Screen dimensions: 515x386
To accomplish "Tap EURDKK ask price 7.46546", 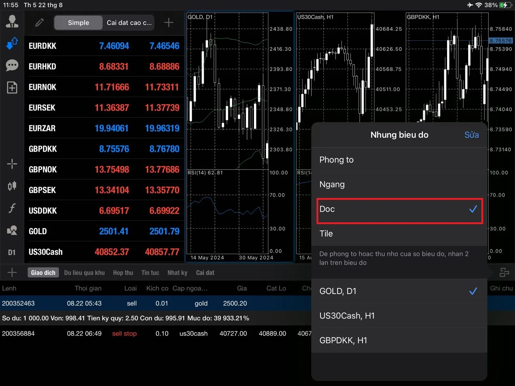I will coord(165,46).
